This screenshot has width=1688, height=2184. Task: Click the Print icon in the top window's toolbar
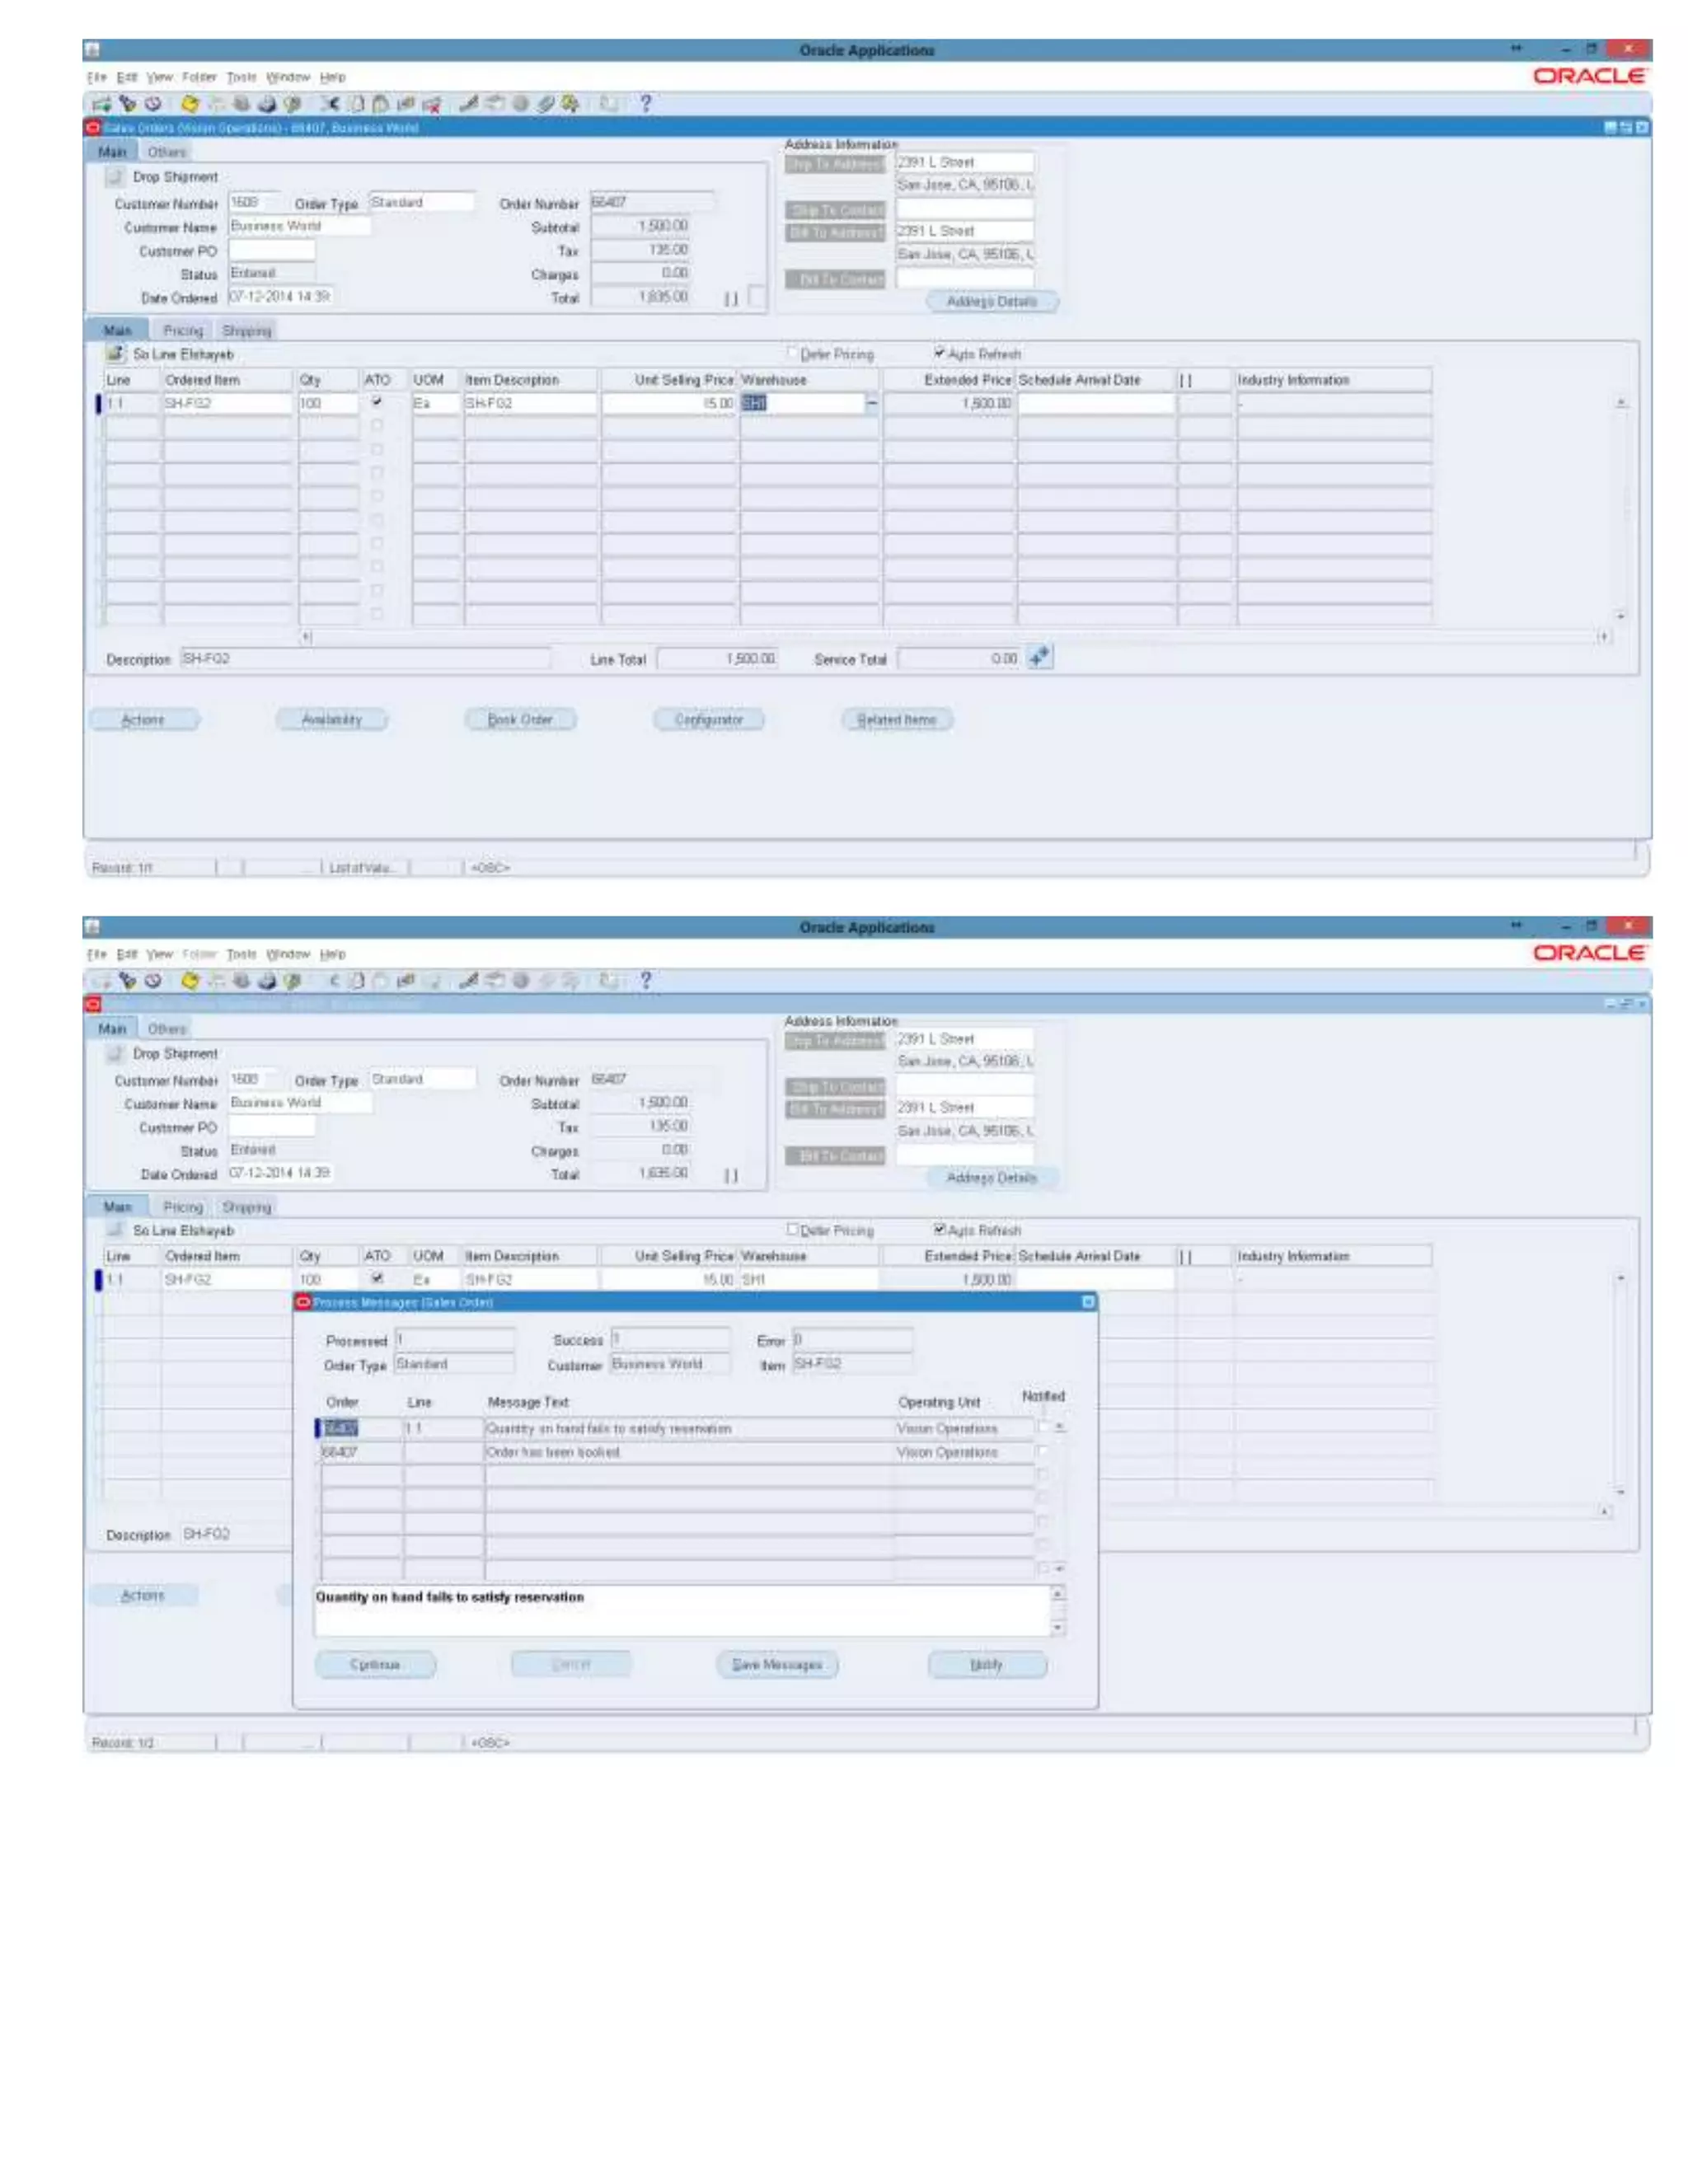click(267, 103)
